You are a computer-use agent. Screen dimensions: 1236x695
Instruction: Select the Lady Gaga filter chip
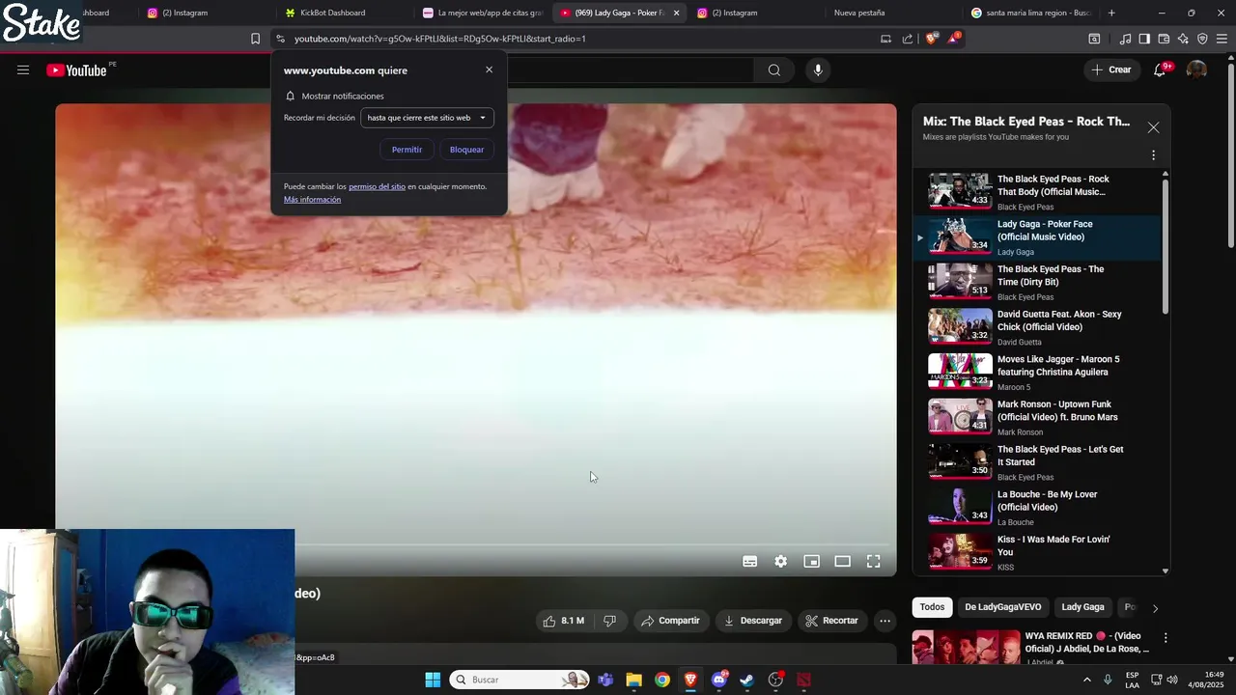click(1082, 607)
